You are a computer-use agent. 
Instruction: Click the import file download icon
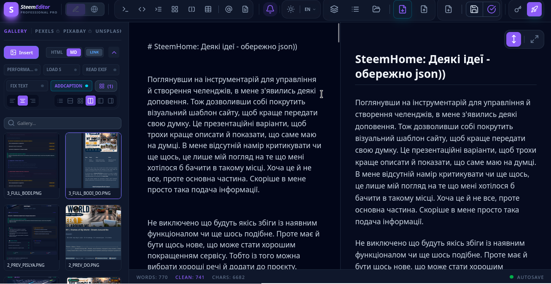coord(403,9)
